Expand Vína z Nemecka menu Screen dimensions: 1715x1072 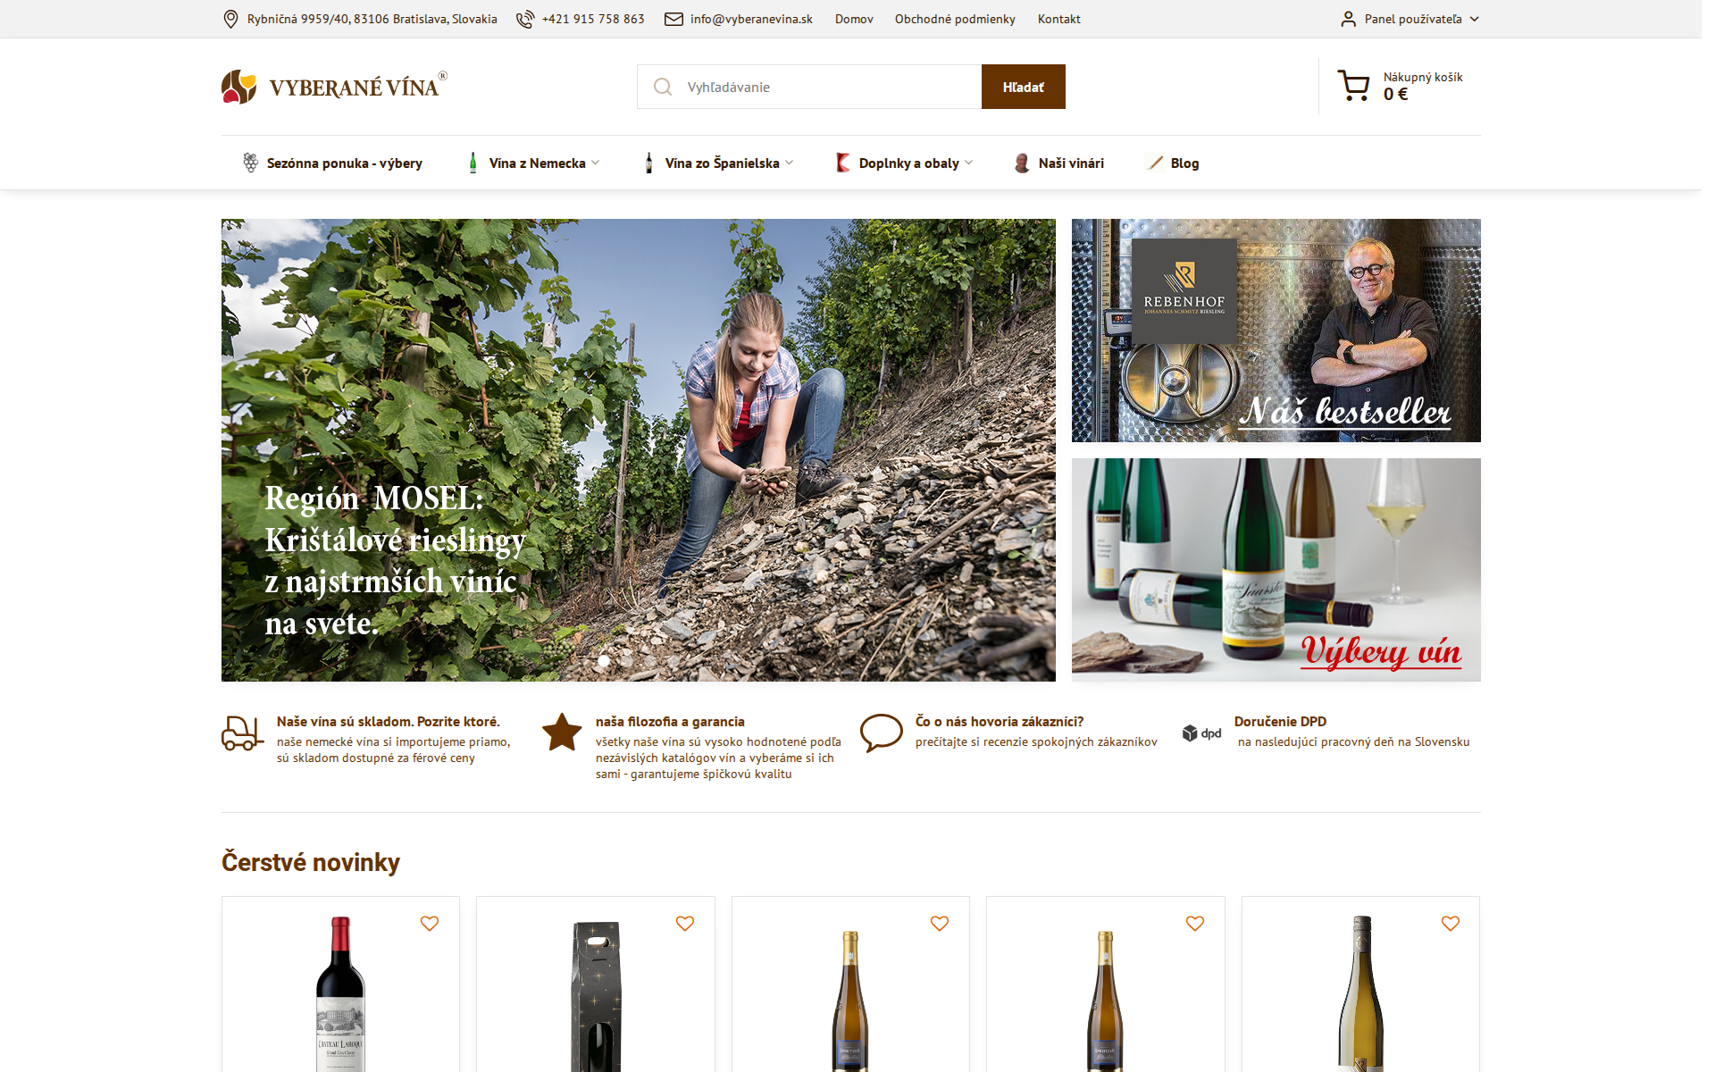click(x=534, y=163)
